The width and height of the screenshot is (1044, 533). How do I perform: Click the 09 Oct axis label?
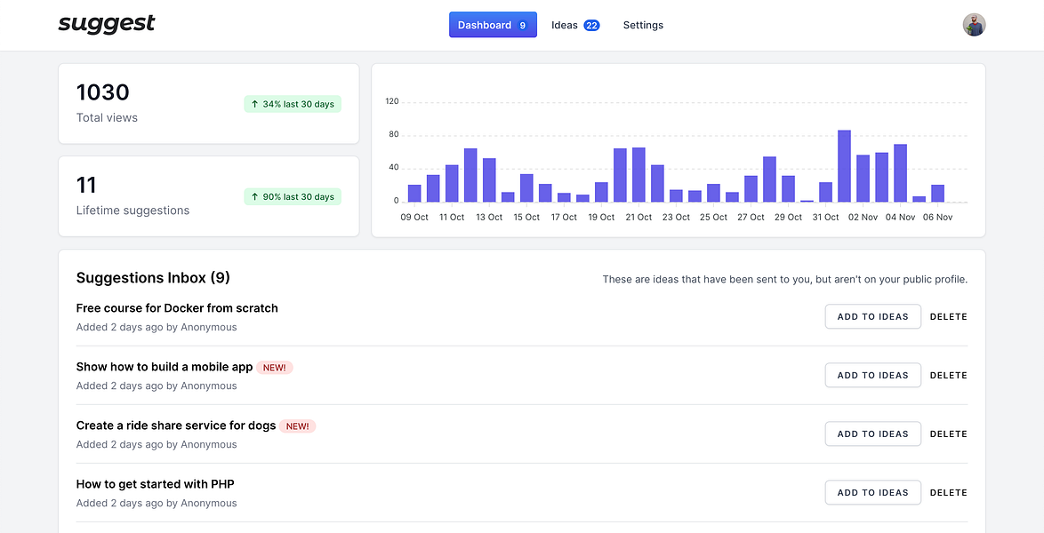pyautogui.click(x=414, y=217)
